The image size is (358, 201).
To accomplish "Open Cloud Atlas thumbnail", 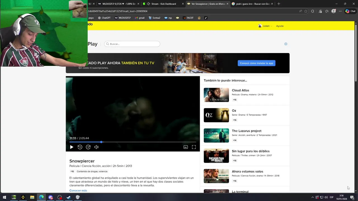I will coord(216,95).
